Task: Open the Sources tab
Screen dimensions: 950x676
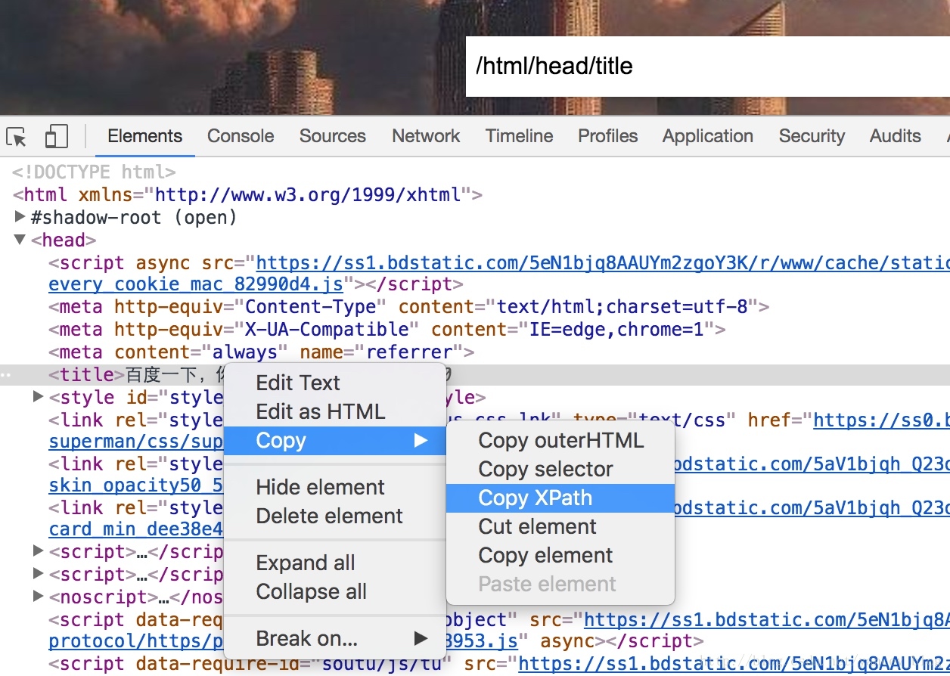Action: (333, 136)
